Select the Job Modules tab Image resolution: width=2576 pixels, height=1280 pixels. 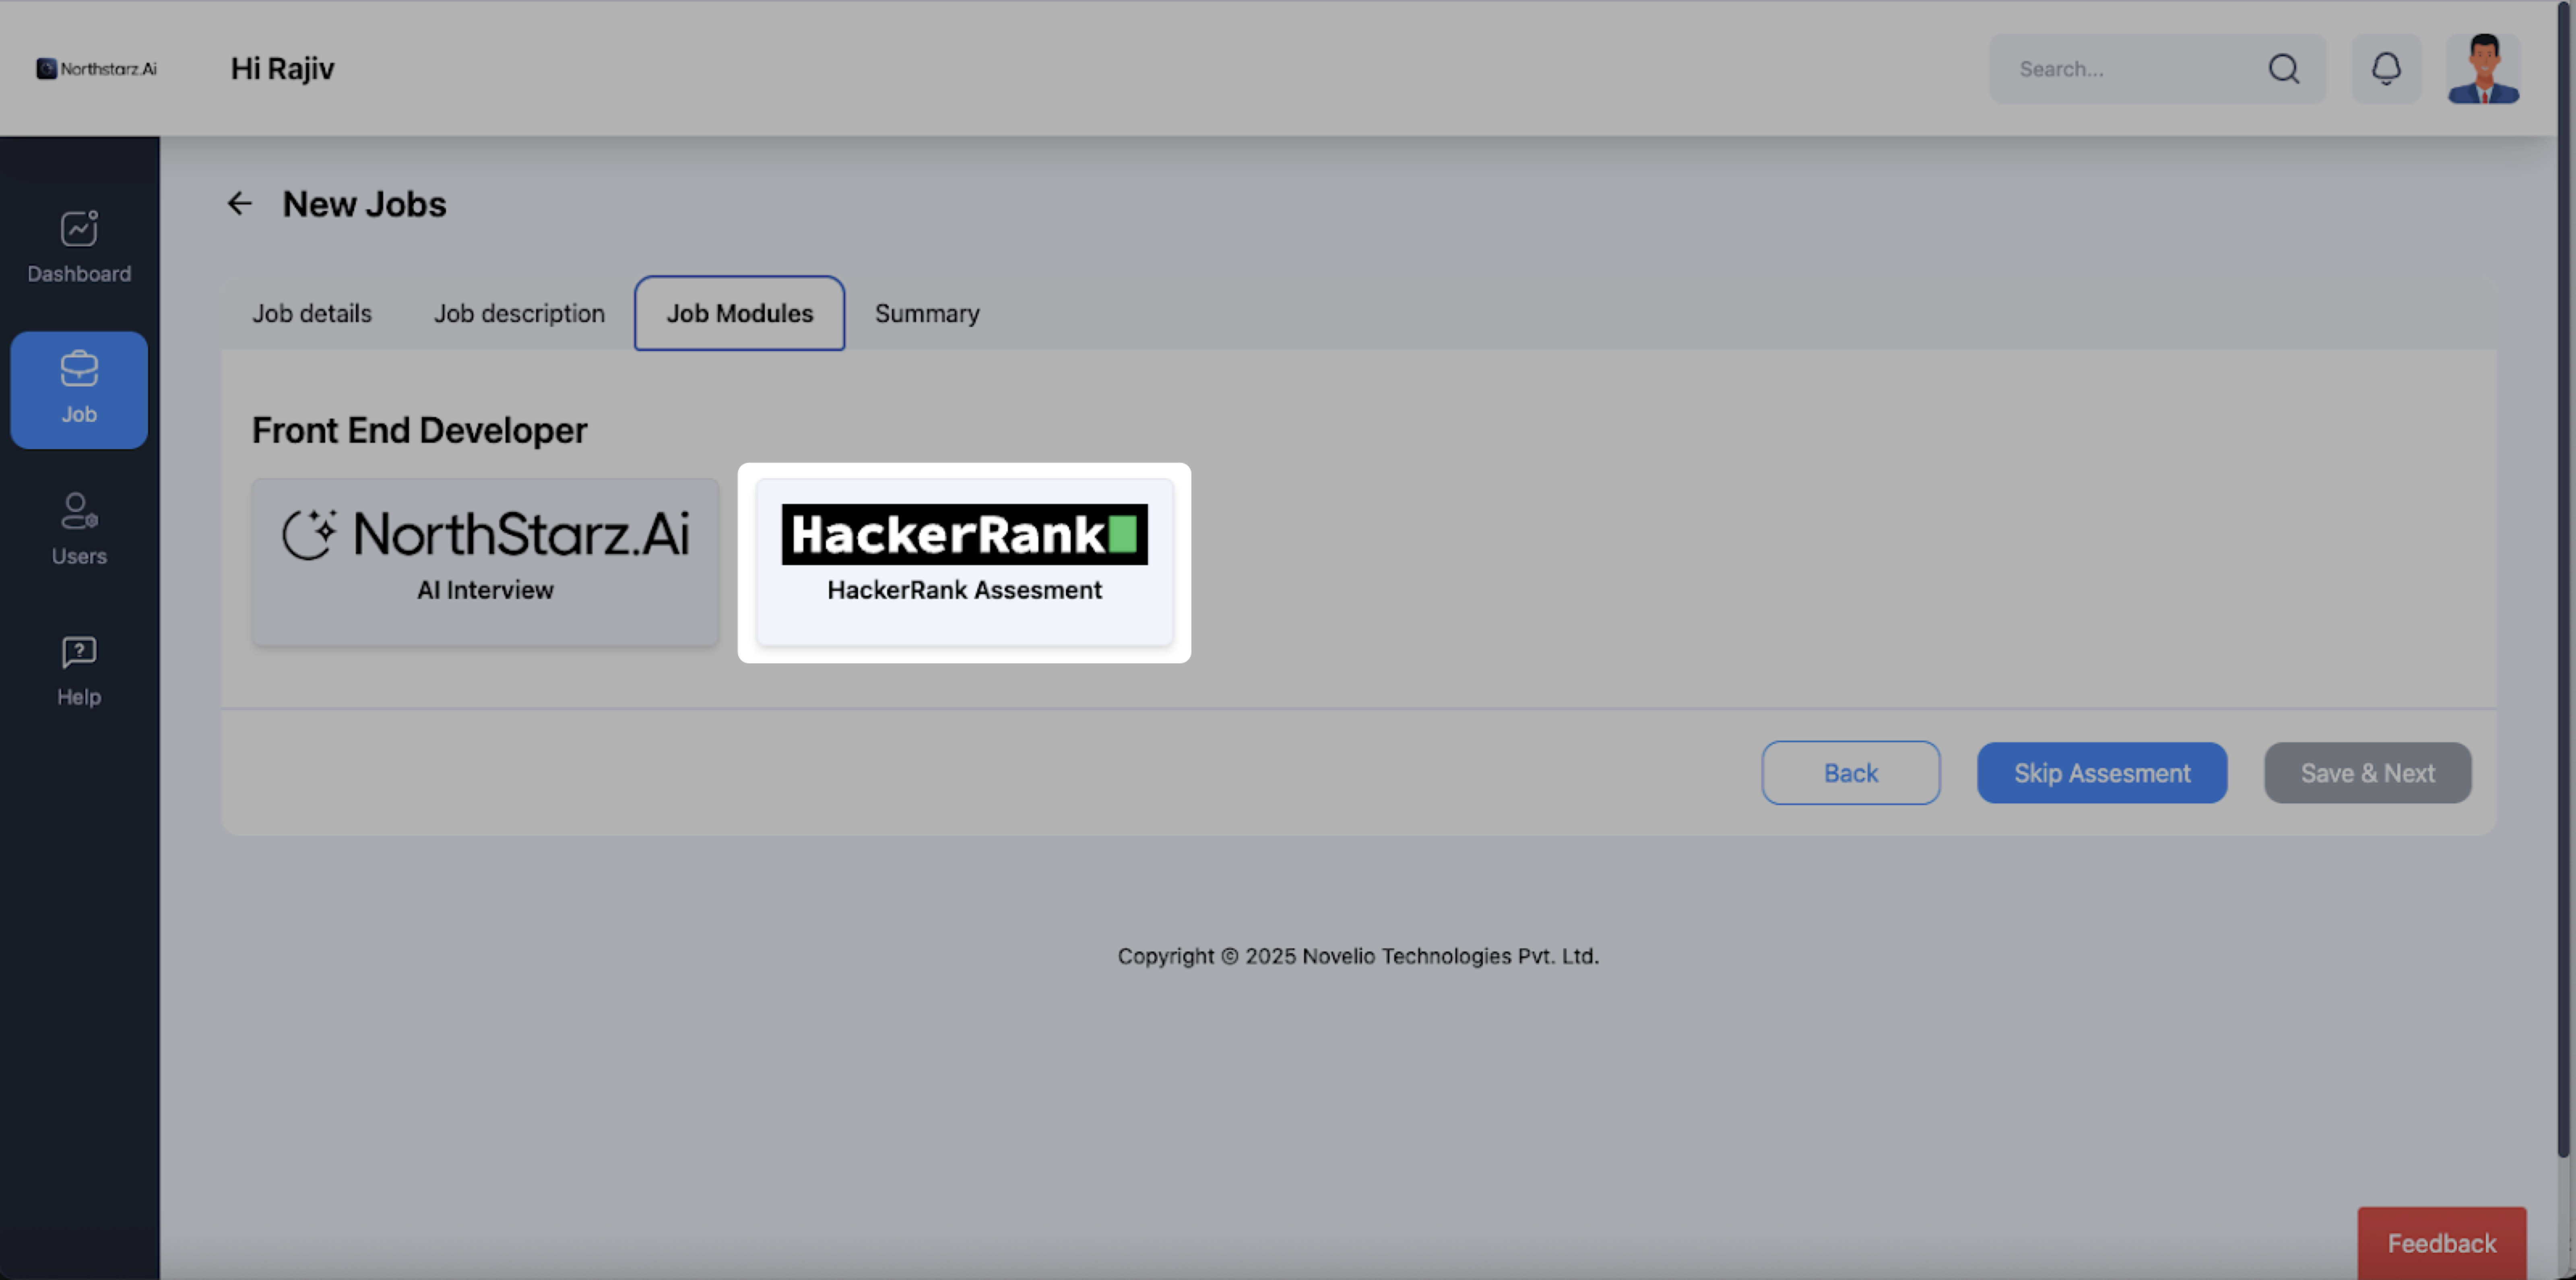coord(739,313)
